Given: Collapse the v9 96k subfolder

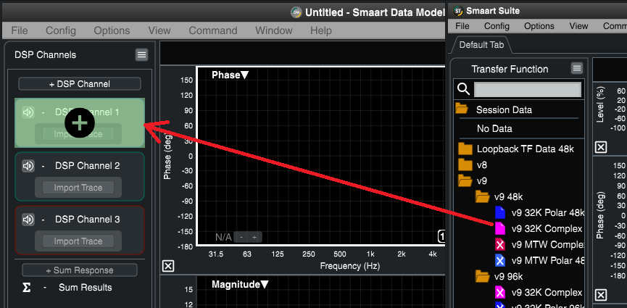Looking at the screenshot, I should click(482, 276).
